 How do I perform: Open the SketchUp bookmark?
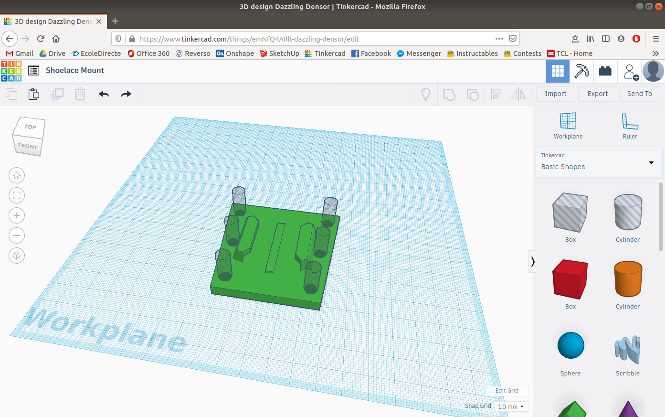(x=280, y=53)
